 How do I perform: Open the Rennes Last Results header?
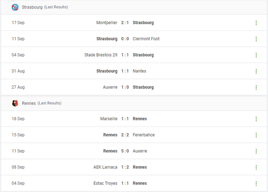pos(41,103)
